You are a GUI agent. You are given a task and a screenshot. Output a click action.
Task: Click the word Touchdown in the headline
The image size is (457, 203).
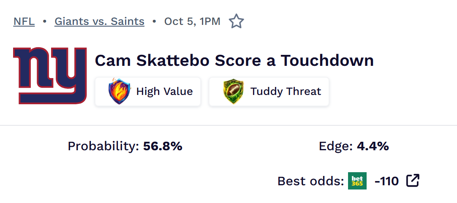(327, 60)
